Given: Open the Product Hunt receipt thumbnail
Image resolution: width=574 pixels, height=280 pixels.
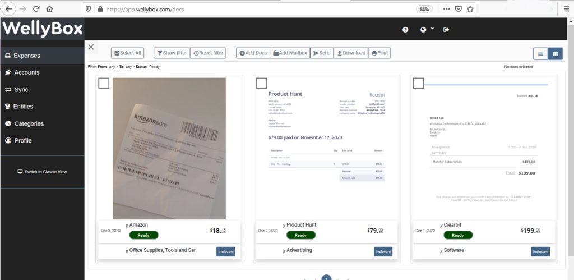Looking at the screenshot, I should point(327,149).
